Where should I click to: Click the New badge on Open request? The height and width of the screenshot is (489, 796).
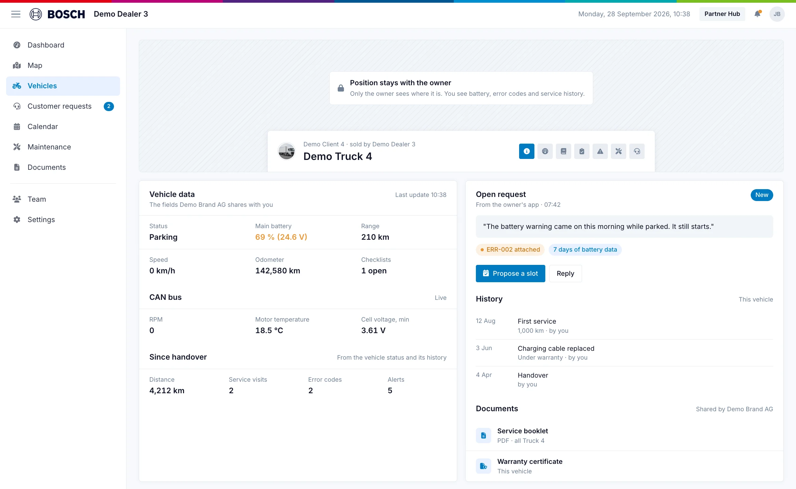tap(762, 195)
